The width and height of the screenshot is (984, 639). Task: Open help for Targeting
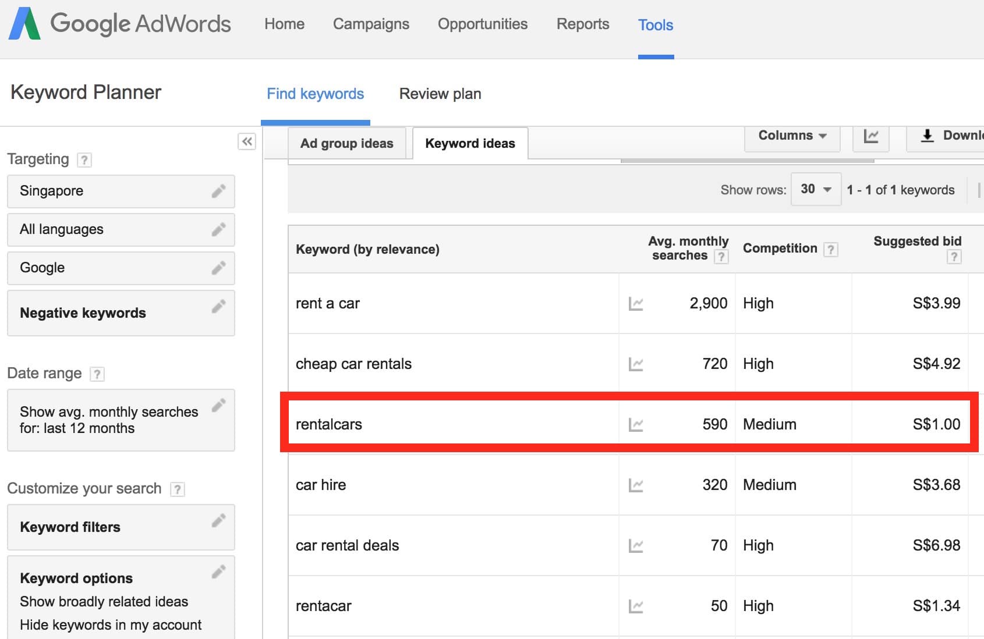[84, 159]
